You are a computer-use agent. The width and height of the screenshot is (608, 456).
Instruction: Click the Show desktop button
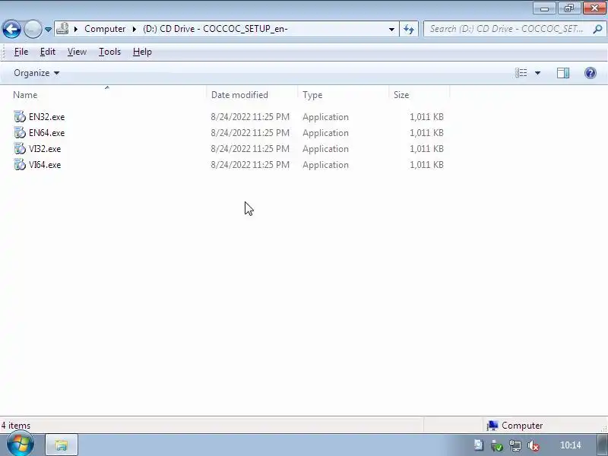[x=603, y=445]
